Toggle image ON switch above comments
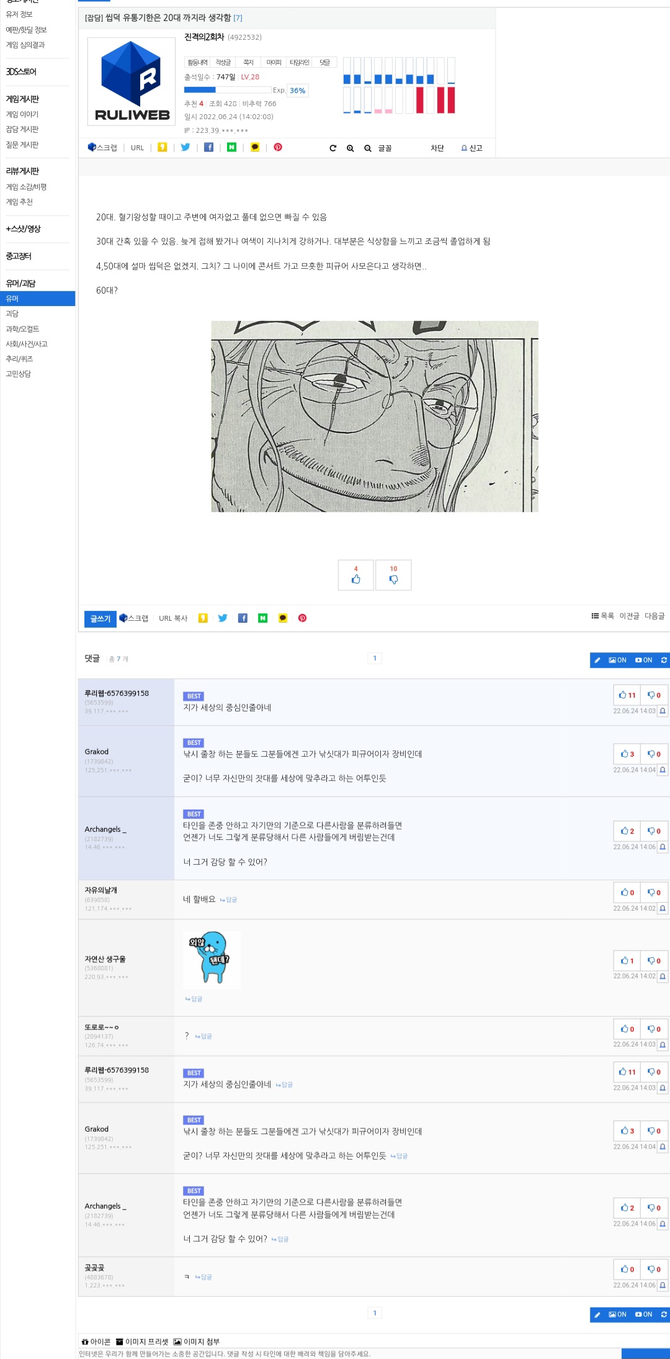Screen dimensions: 670x1359 click(617, 660)
